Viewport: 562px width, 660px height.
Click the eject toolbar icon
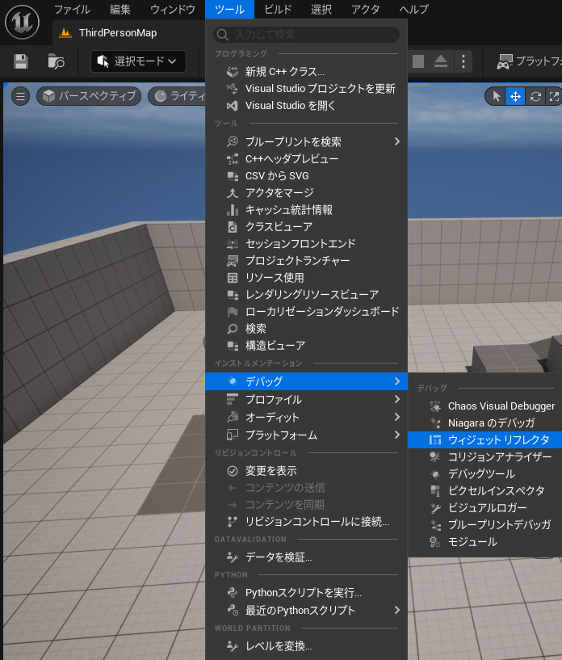pos(440,61)
